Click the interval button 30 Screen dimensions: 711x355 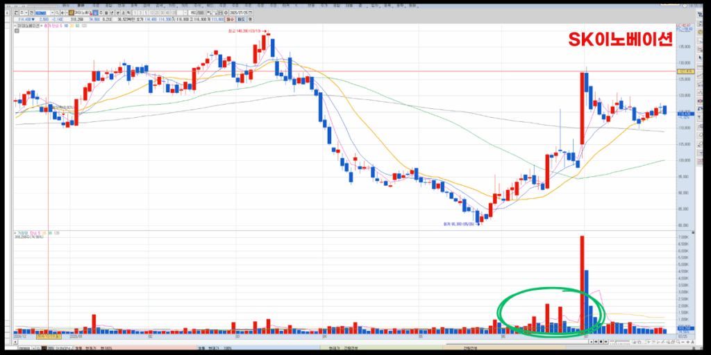pyautogui.click(x=162, y=12)
